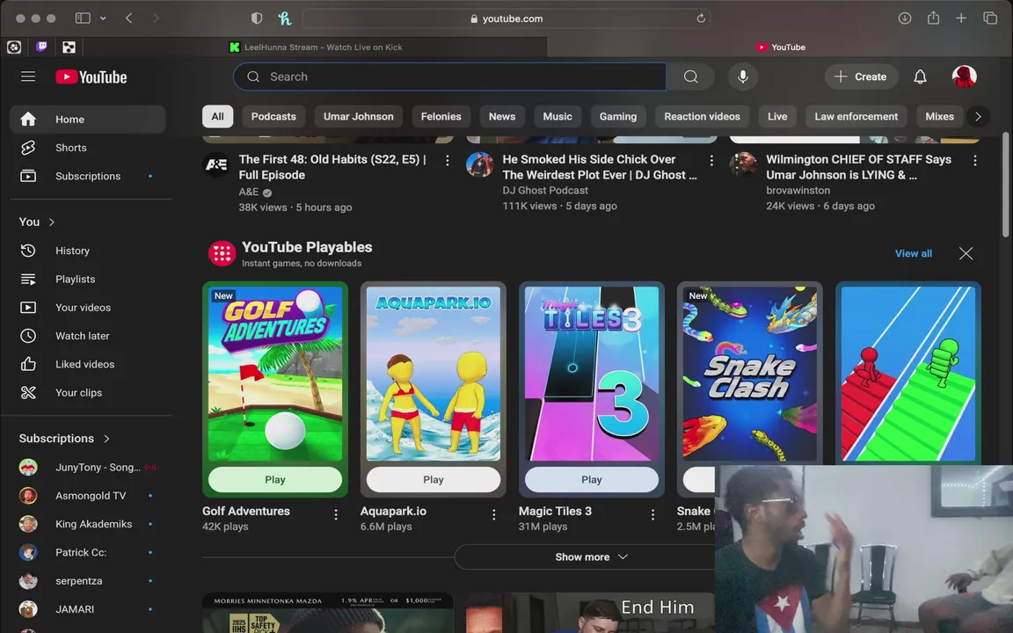Screen dimensions: 1013x633
Task: Open options for He Smoked His Side Chick video
Action: 711,160
